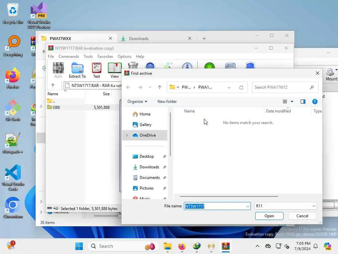
Task: Open the R11 file type dropdown
Action: pos(286,206)
